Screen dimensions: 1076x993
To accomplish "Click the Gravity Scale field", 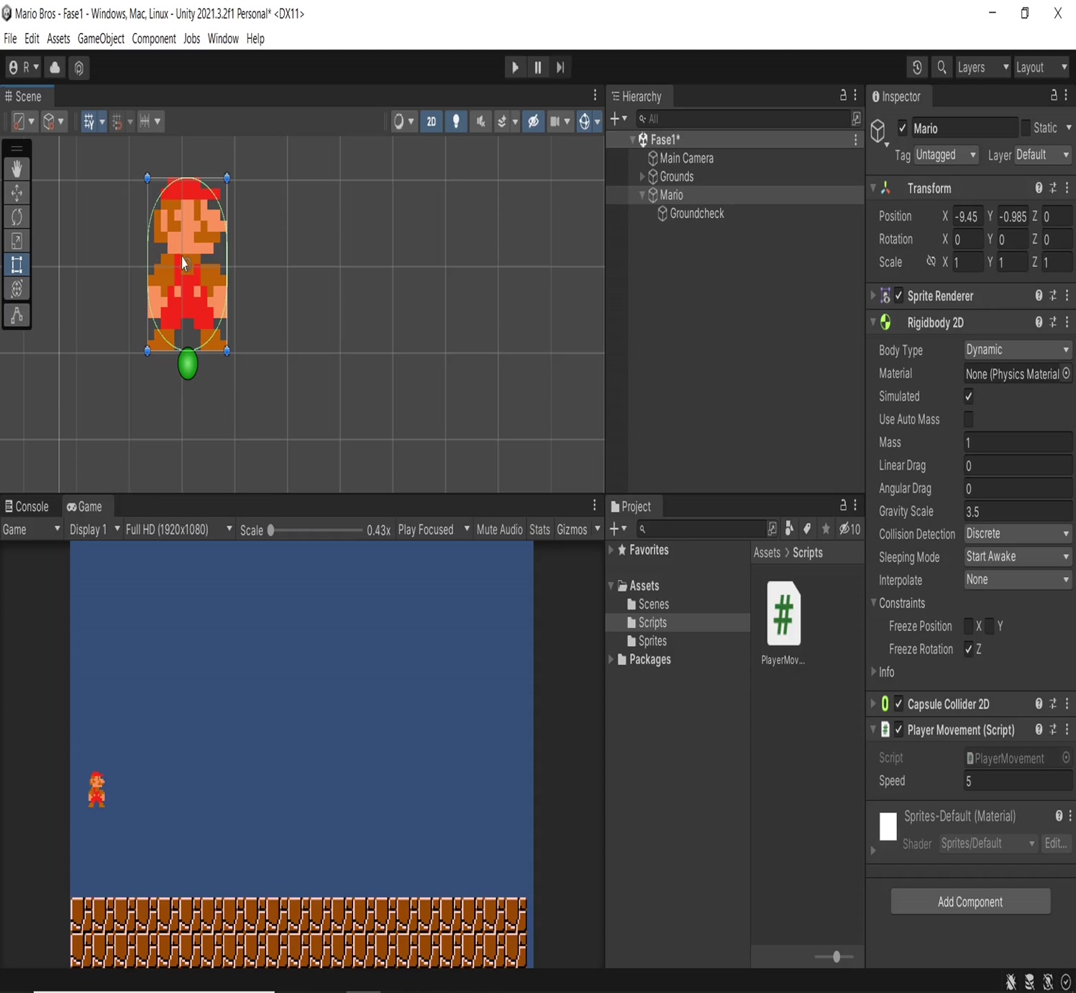I will point(1018,512).
